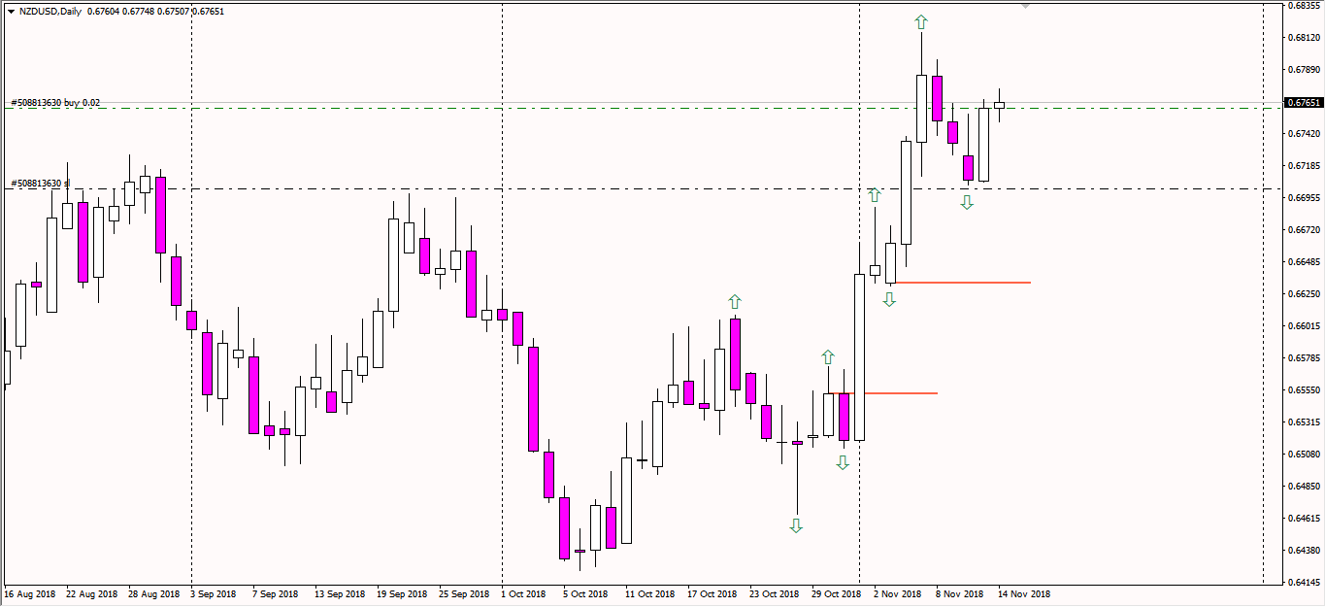Select the '#508813630 sl' stop loss label
The width and height of the screenshot is (1325, 607).
point(40,183)
